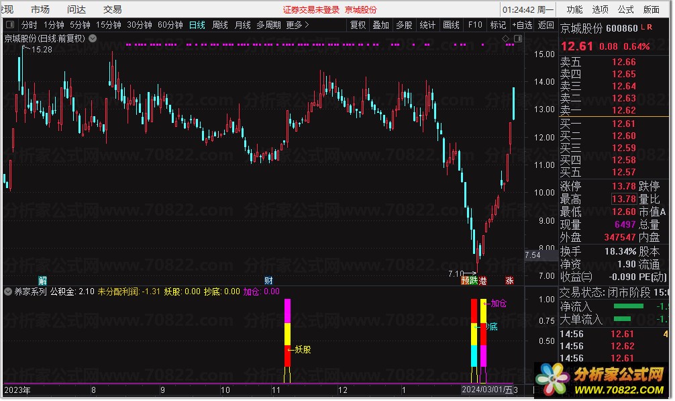Click the 京城股份 title link at top
This screenshot has height=401, width=675.
pyautogui.click(x=361, y=9)
